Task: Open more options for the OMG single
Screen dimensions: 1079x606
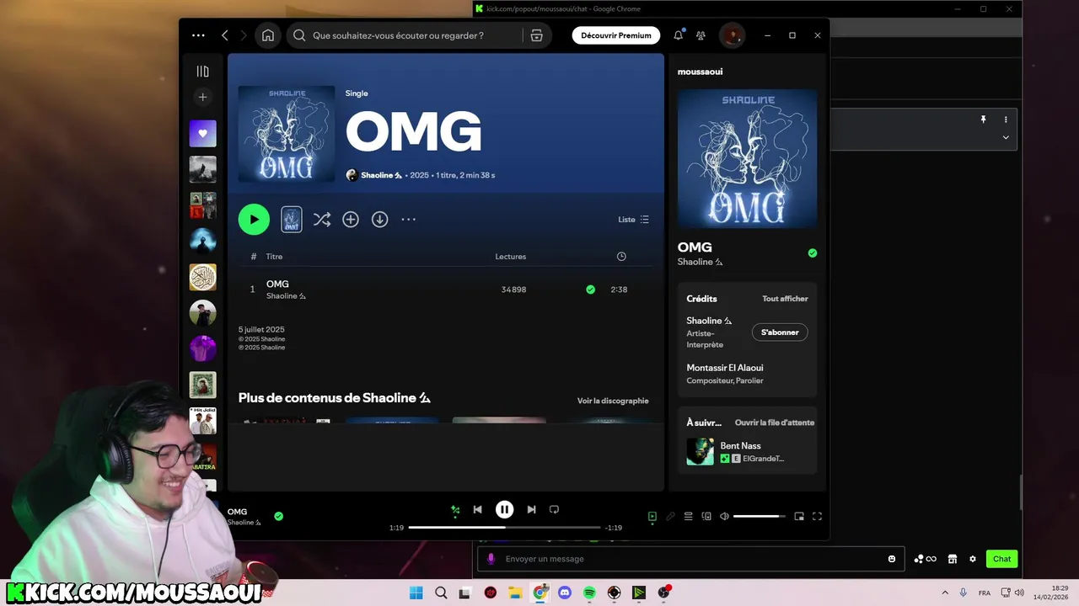Action: [409, 220]
